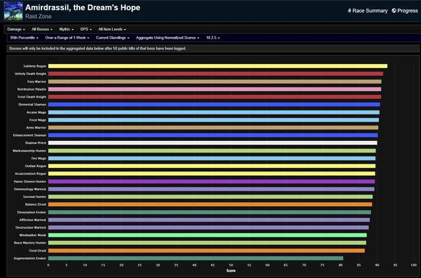
Task: Select the Affliction Warlock bar
Action: click(209, 220)
